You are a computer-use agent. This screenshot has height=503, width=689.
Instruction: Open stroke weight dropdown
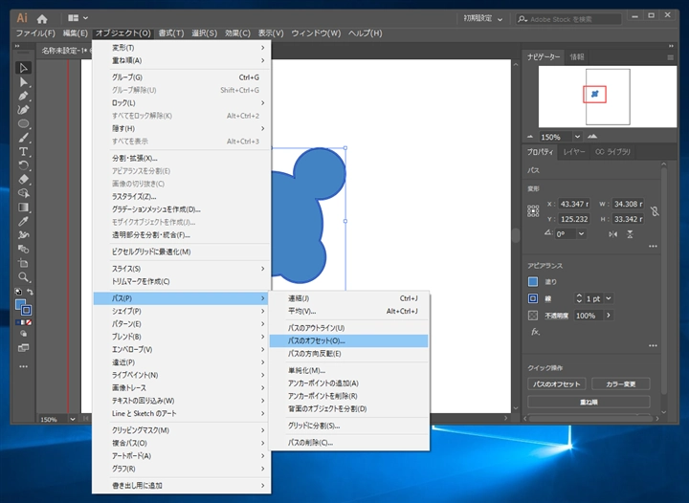coord(609,298)
